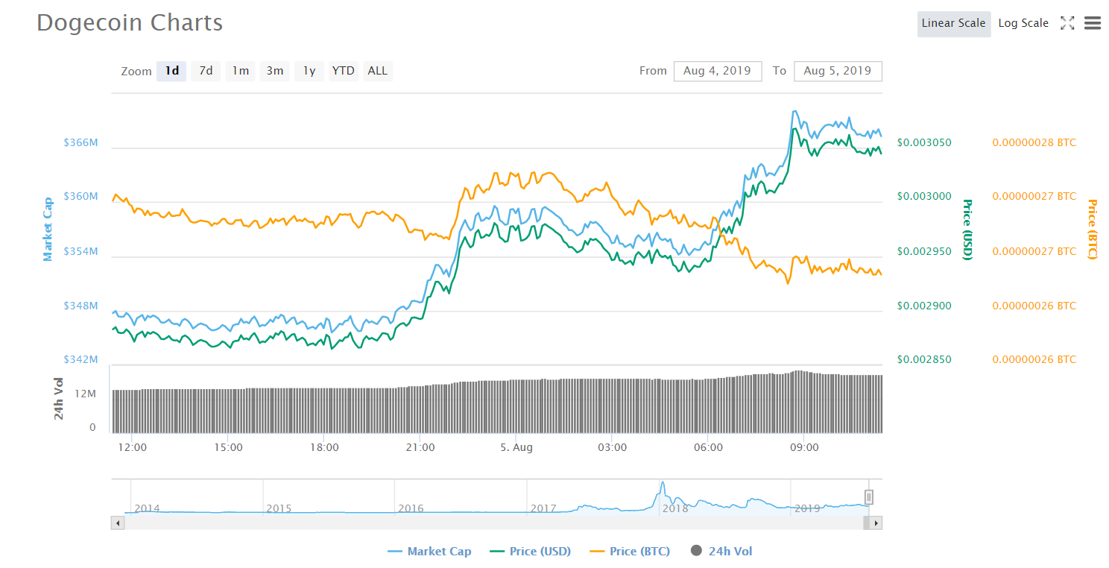Toggle 24h Vol series in legend
Viewport: 1109px width, 568px height.
721,552
